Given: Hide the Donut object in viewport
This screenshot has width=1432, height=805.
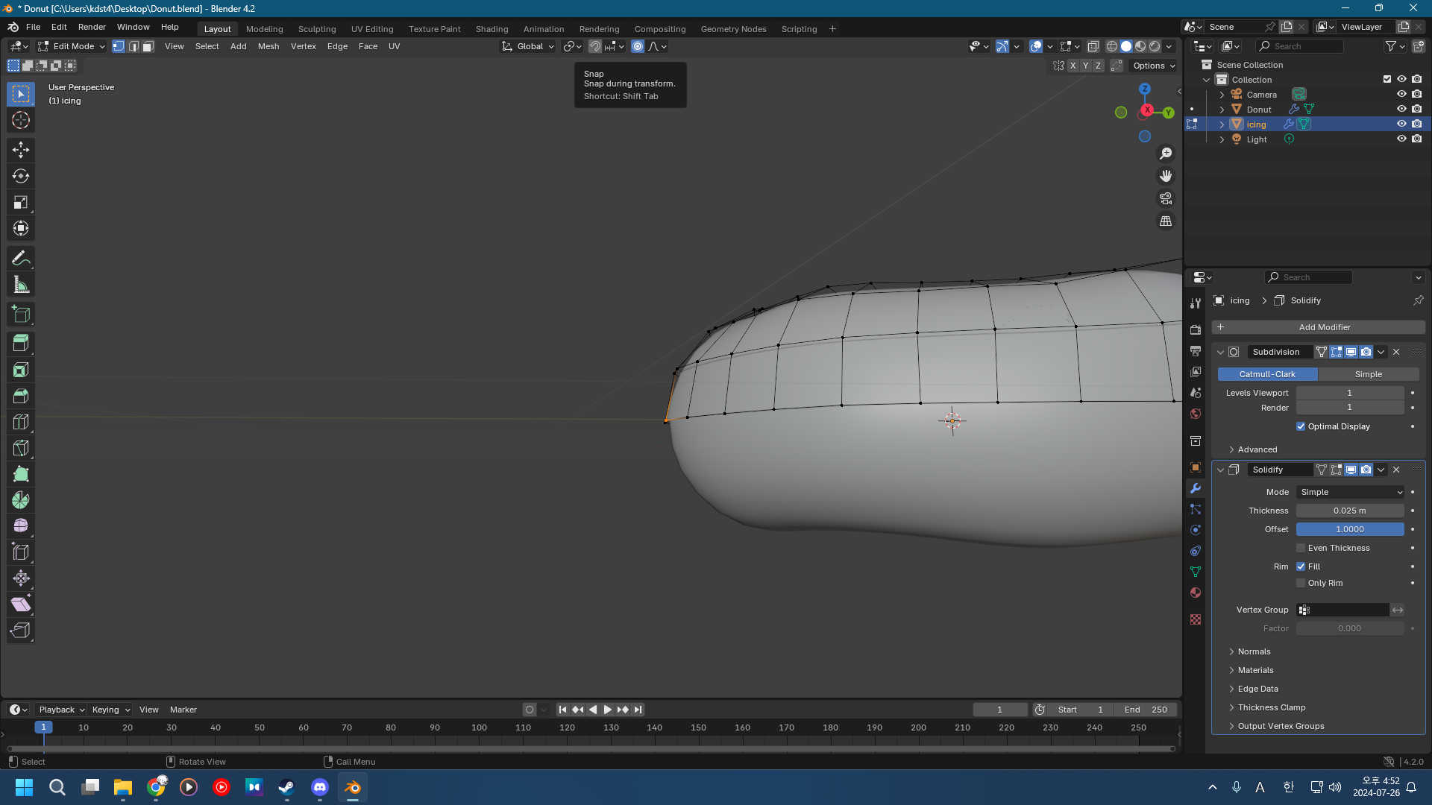Looking at the screenshot, I should [x=1401, y=109].
